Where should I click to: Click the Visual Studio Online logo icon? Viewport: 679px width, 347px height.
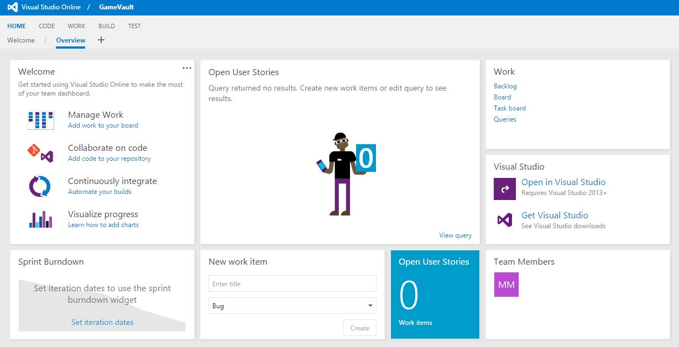(12, 7)
